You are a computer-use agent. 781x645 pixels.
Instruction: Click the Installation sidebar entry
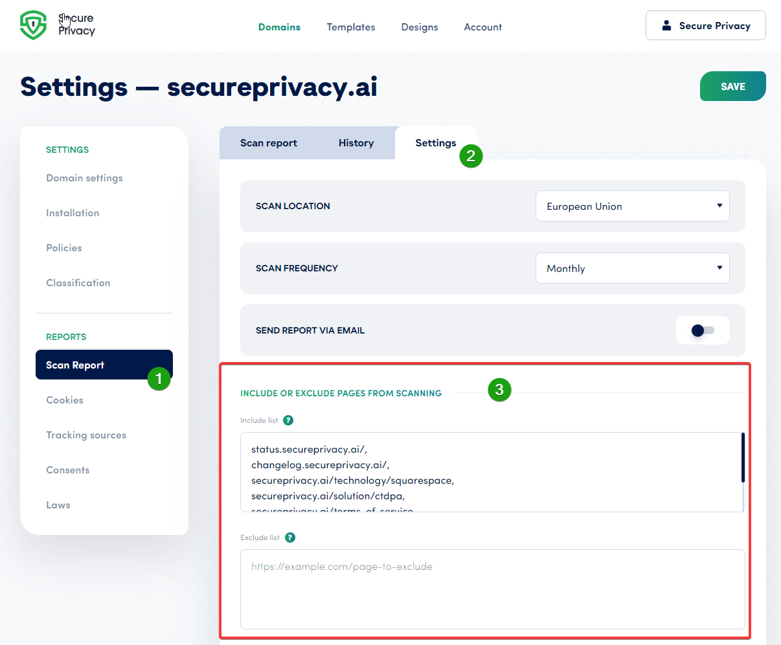click(73, 212)
